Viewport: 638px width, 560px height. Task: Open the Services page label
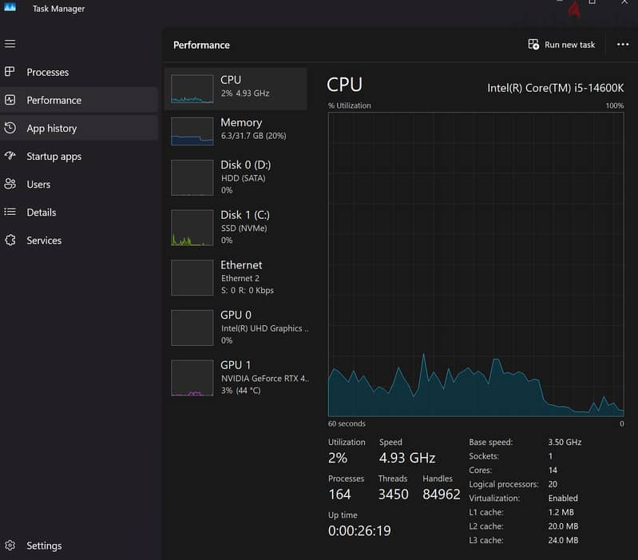pyautogui.click(x=44, y=240)
